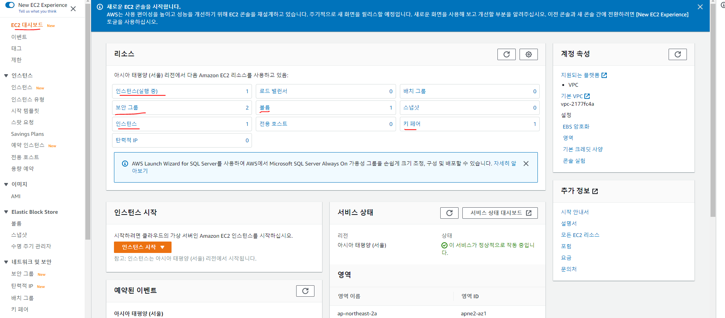Open 예약 인스턴스 in the sidebar
Viewport: 725px width, 318px height.
28,145
